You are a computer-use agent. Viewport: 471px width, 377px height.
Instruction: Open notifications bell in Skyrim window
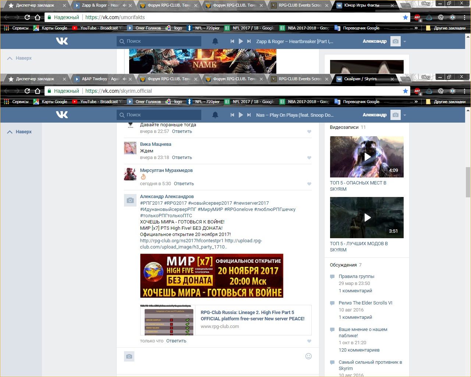click(x=215, y=115)
